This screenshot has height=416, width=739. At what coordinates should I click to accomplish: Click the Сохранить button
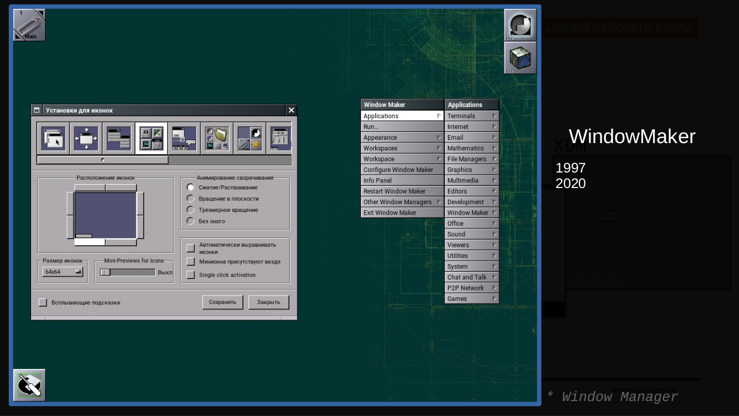click(x=222, y=302)
